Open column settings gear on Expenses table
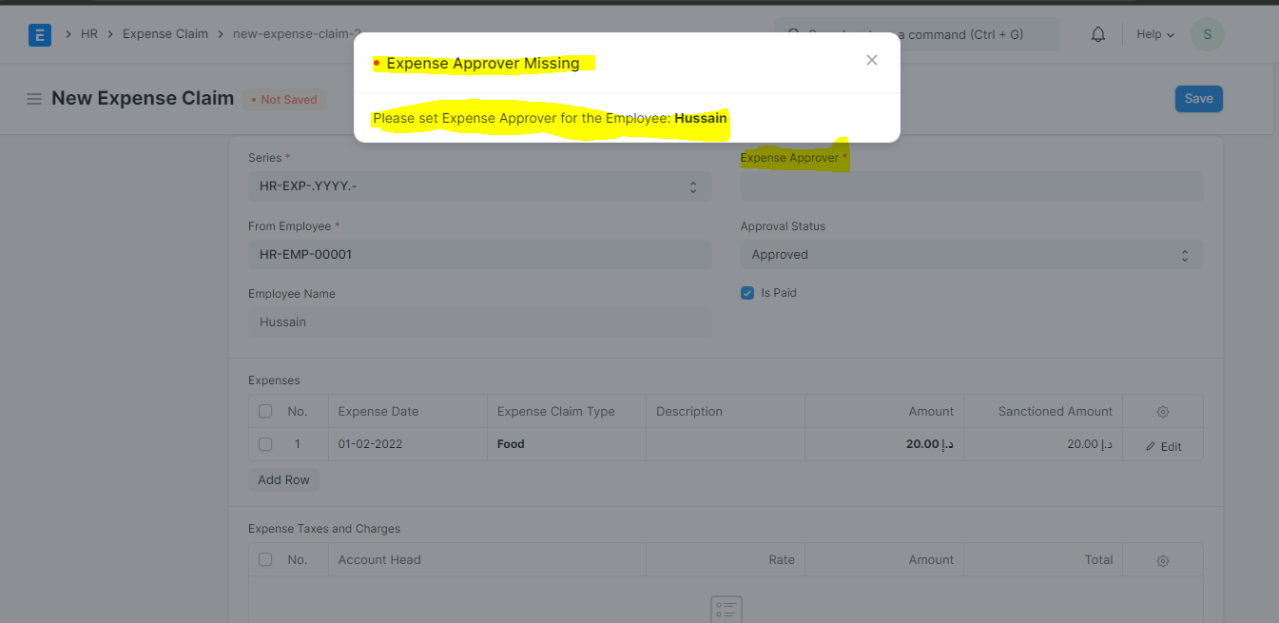The image size is (1279, 623). tap(1162, 411)
